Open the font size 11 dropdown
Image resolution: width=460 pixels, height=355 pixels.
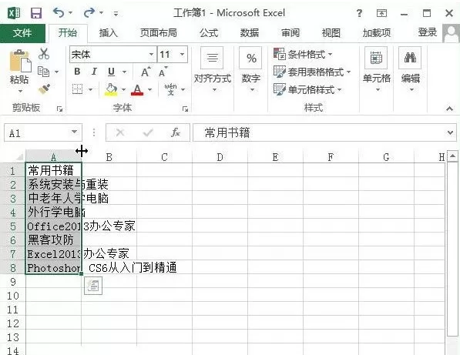tap(182, 54)
